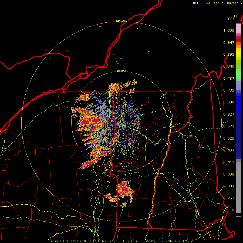This screenshot has width=243, height=243.
Task: Pick the olive green swatch beside 0.840
Action: pyautogui.click(x=238, y=65)
